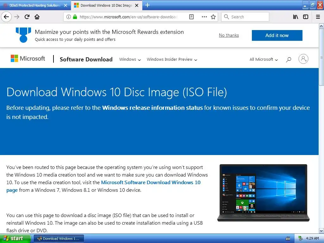Screen dimensions: 324x243
Task: Open site search magnifier on Microsoft header
Action: pyautogui.click(x=289, y=59)
